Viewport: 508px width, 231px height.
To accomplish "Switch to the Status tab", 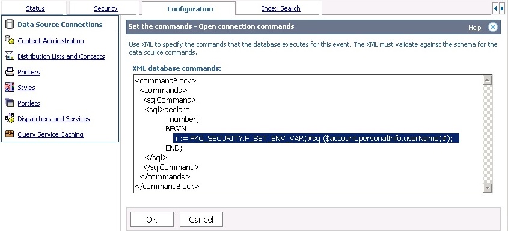I will click(x=35, y=8).
